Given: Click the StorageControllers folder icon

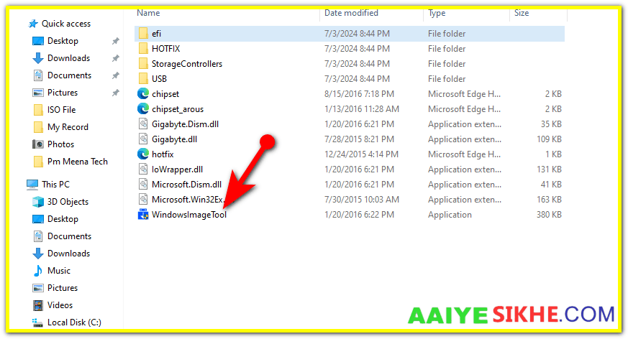Looking at the screenshot, I should click(143, 63).
